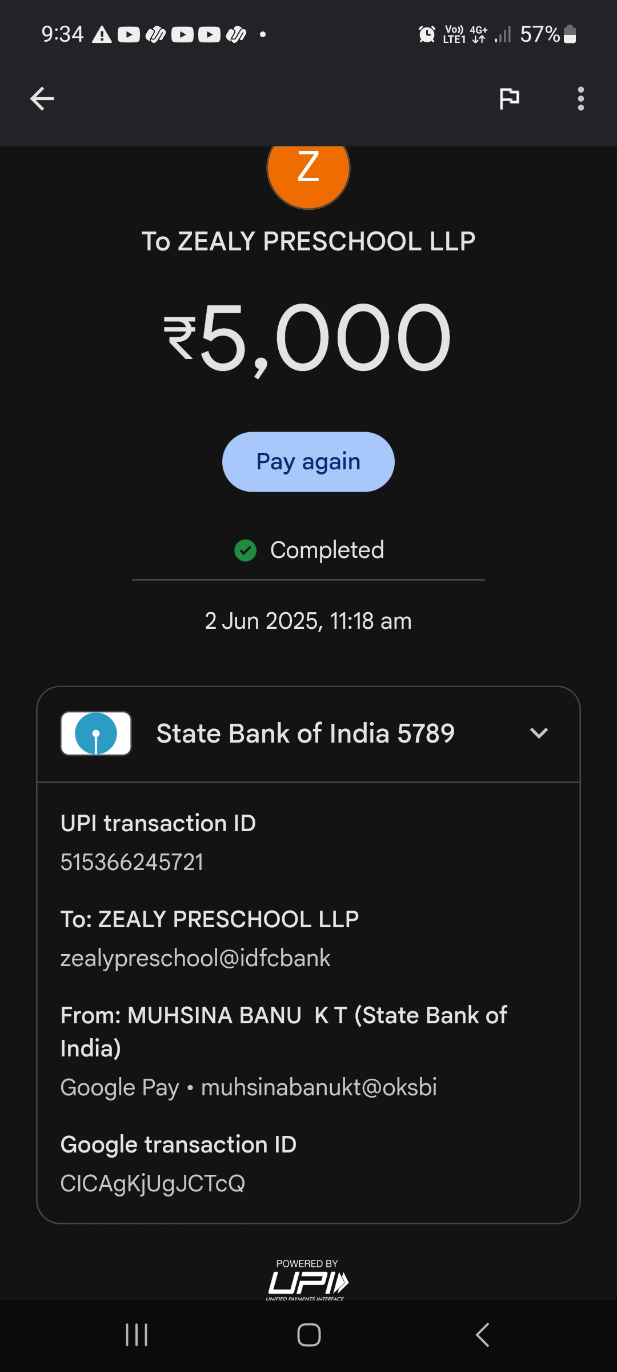Tap the Google transaction ID CICAgKjUgJCTcQ
This screenshot has width=617, height=1372.
click(153, 1183)
